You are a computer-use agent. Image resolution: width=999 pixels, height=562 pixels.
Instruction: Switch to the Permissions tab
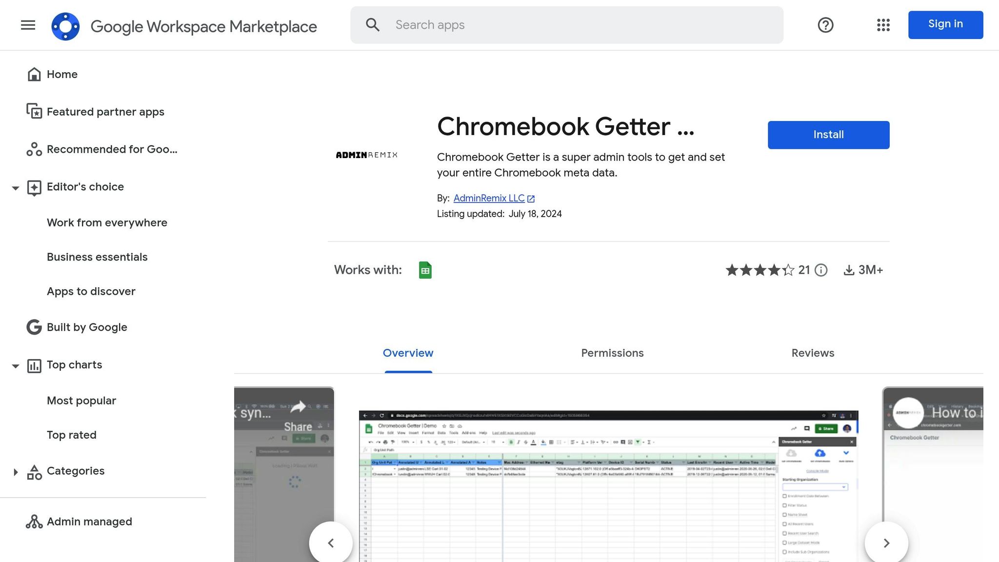point(612,353)
